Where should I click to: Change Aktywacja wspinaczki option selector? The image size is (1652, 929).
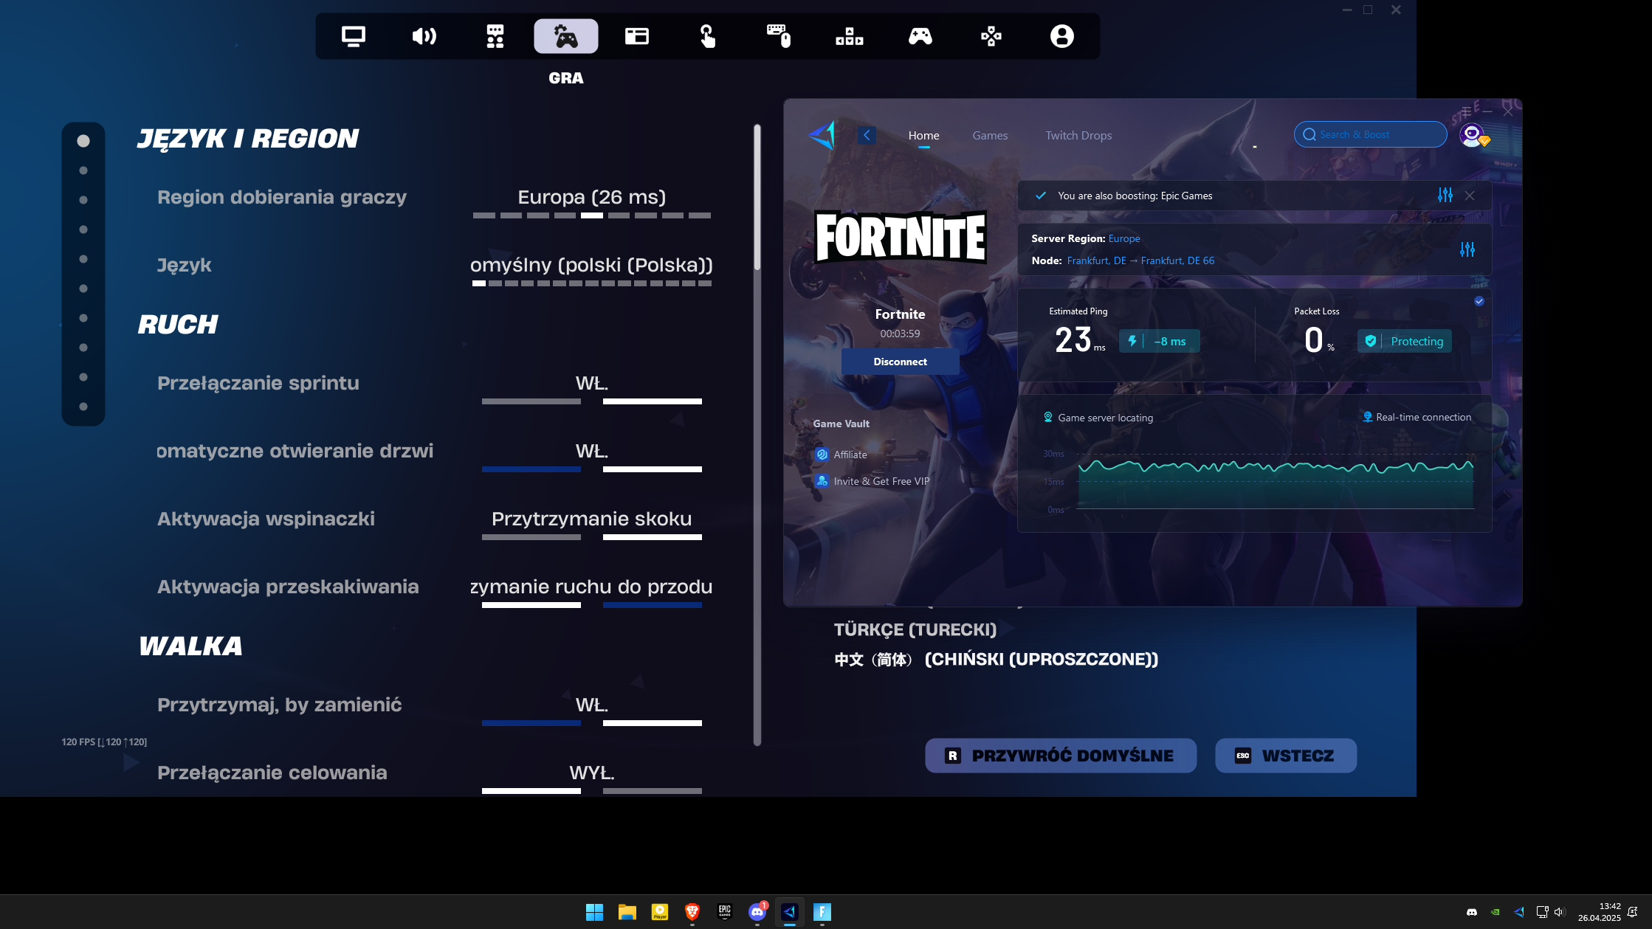(591, 519)
